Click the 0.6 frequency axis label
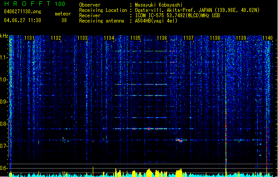278x177 pixels. (x=4, y=168)
